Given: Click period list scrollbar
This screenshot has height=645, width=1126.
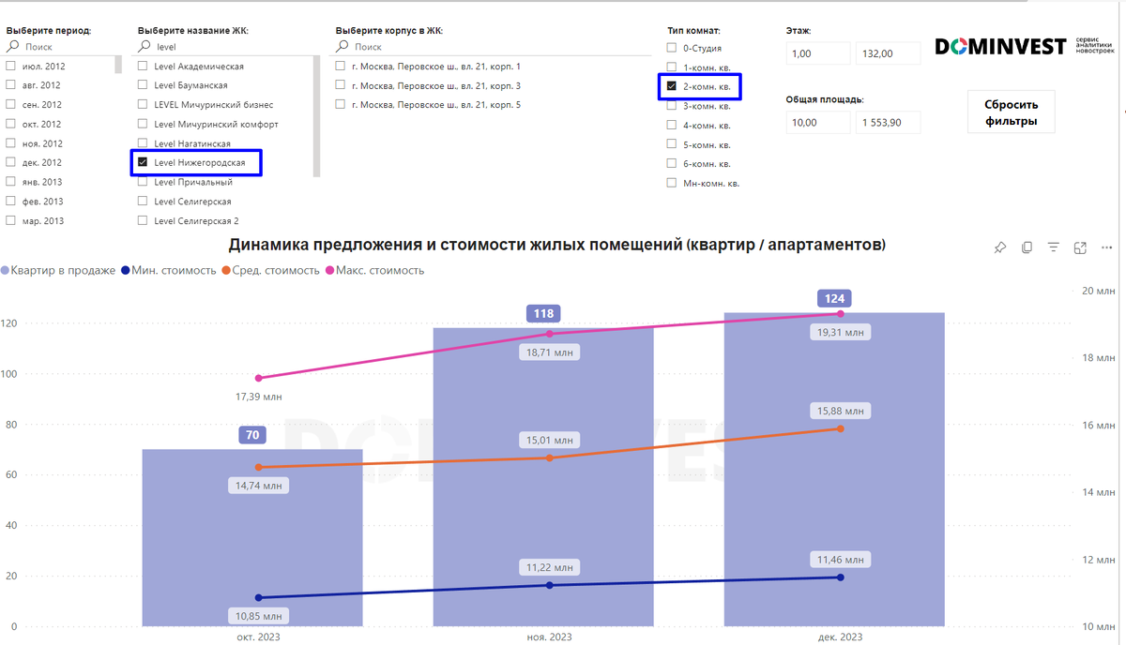Looking at the screenshot, I should [x=118, y=65].
